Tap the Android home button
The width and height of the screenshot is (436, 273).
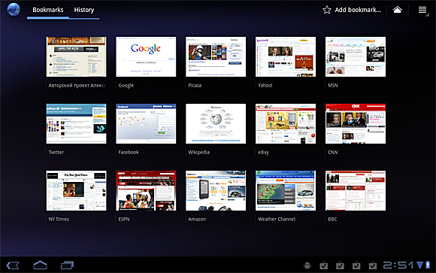pyautogui.click(x=40, y=265)
